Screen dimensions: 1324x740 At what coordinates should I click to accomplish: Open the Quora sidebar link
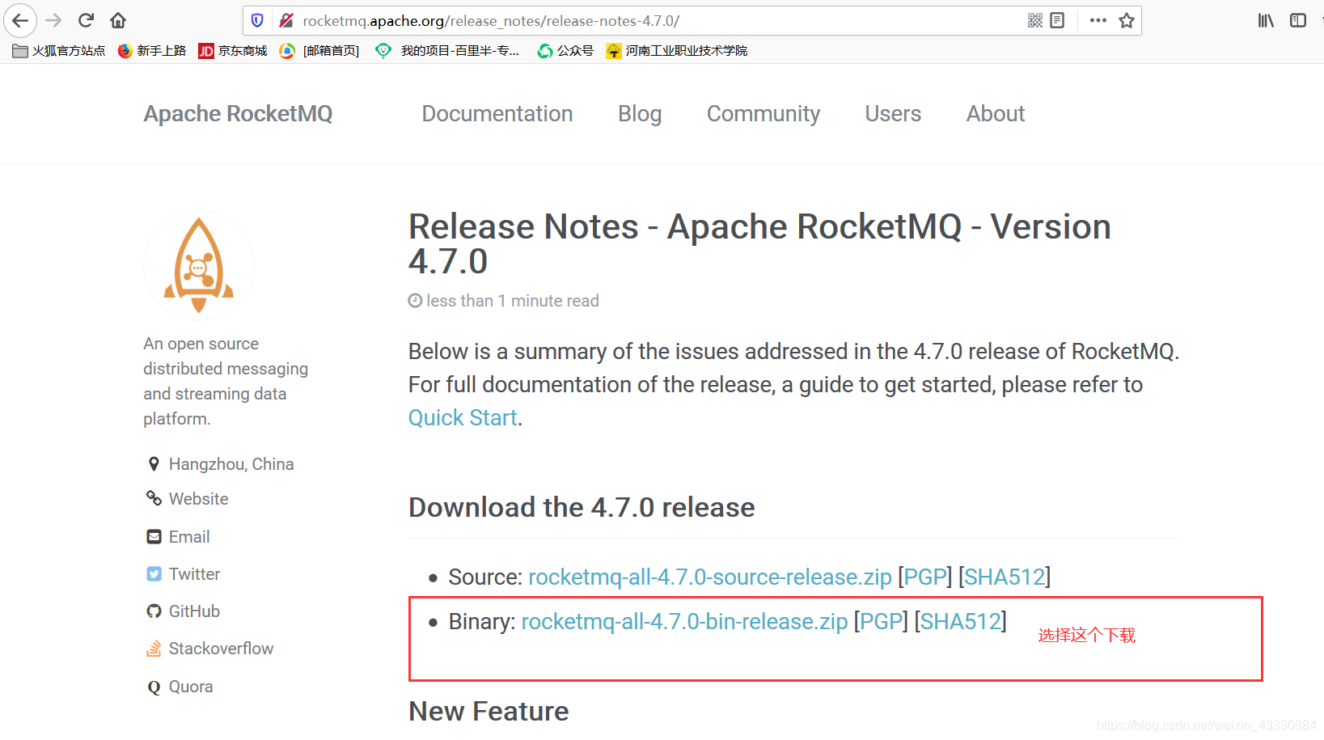tap(191, 687)
